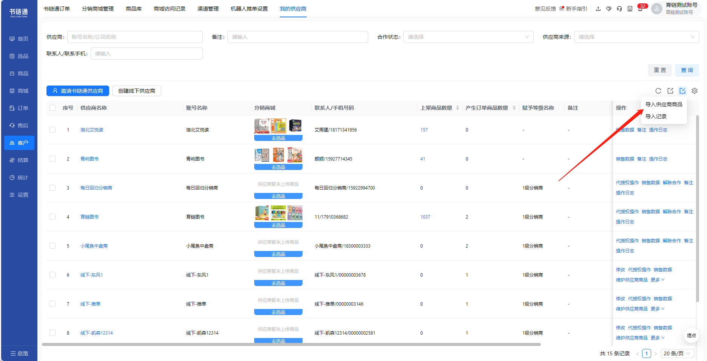Check the row for 育链图书
Screen dimensions: 707x361
(52, 217)
